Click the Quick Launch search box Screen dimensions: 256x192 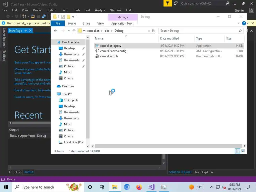click(x=205, y=3)
